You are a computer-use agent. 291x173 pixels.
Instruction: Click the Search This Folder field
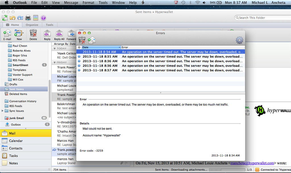pos(263,18)
